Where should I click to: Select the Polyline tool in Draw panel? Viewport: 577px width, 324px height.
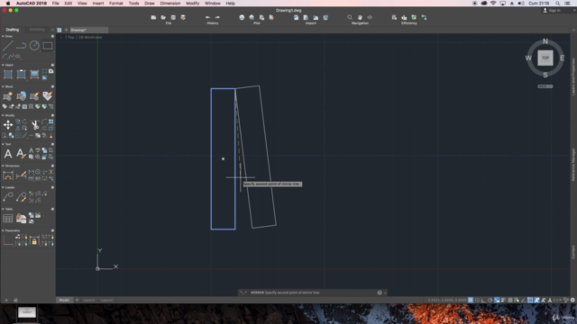[21, 46]
